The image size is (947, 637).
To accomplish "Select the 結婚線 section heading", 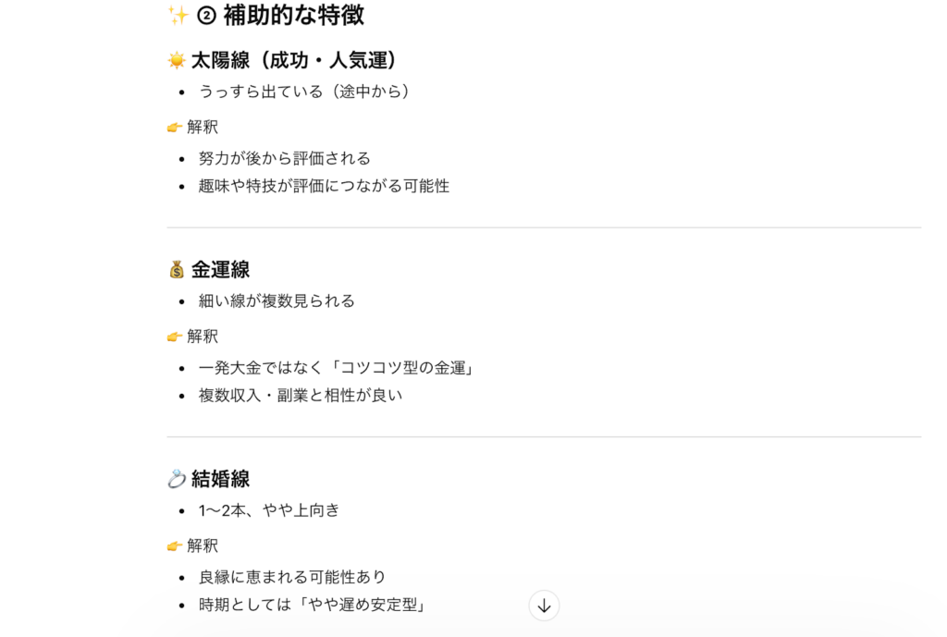I will coord(222,478).
